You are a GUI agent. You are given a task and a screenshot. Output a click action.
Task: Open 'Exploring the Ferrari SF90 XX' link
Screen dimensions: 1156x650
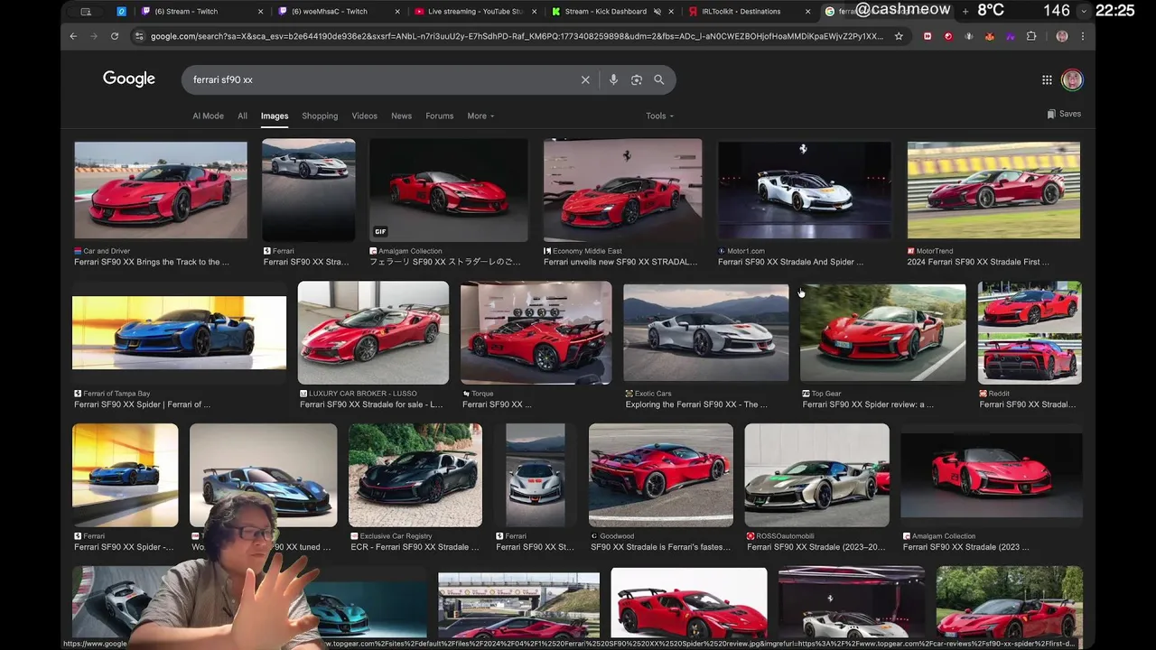point(696,404)
